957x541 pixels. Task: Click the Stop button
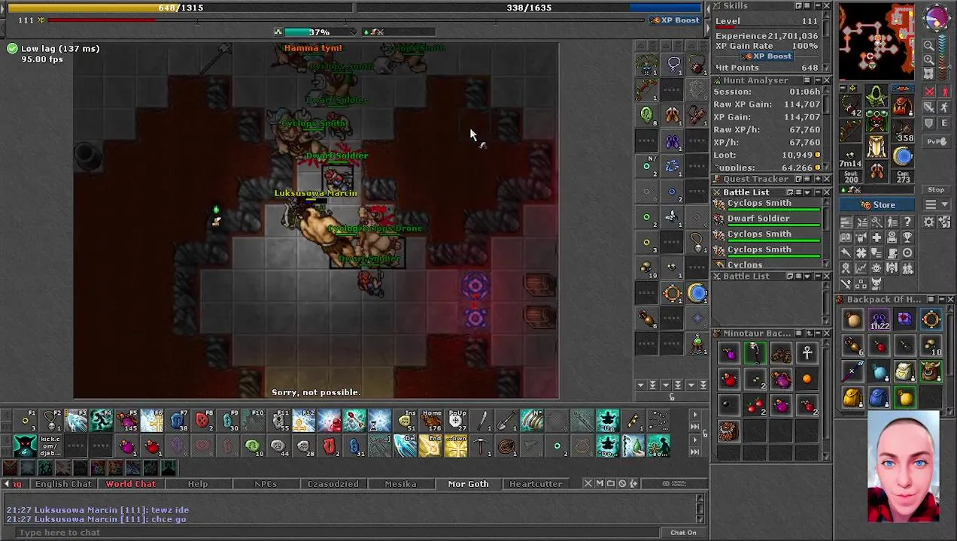[x=936, y=189]
